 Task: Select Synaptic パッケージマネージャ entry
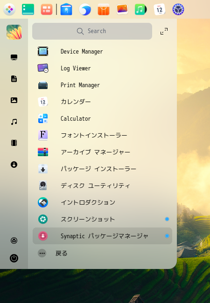(102, 236)
